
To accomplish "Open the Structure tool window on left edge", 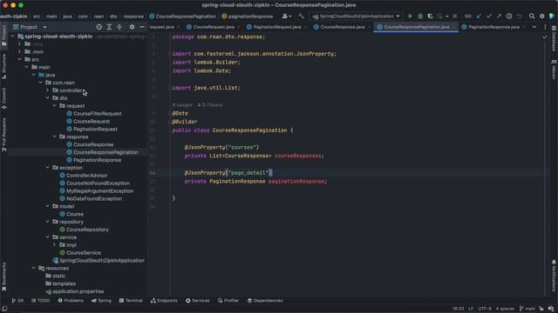I will (3, 66).
